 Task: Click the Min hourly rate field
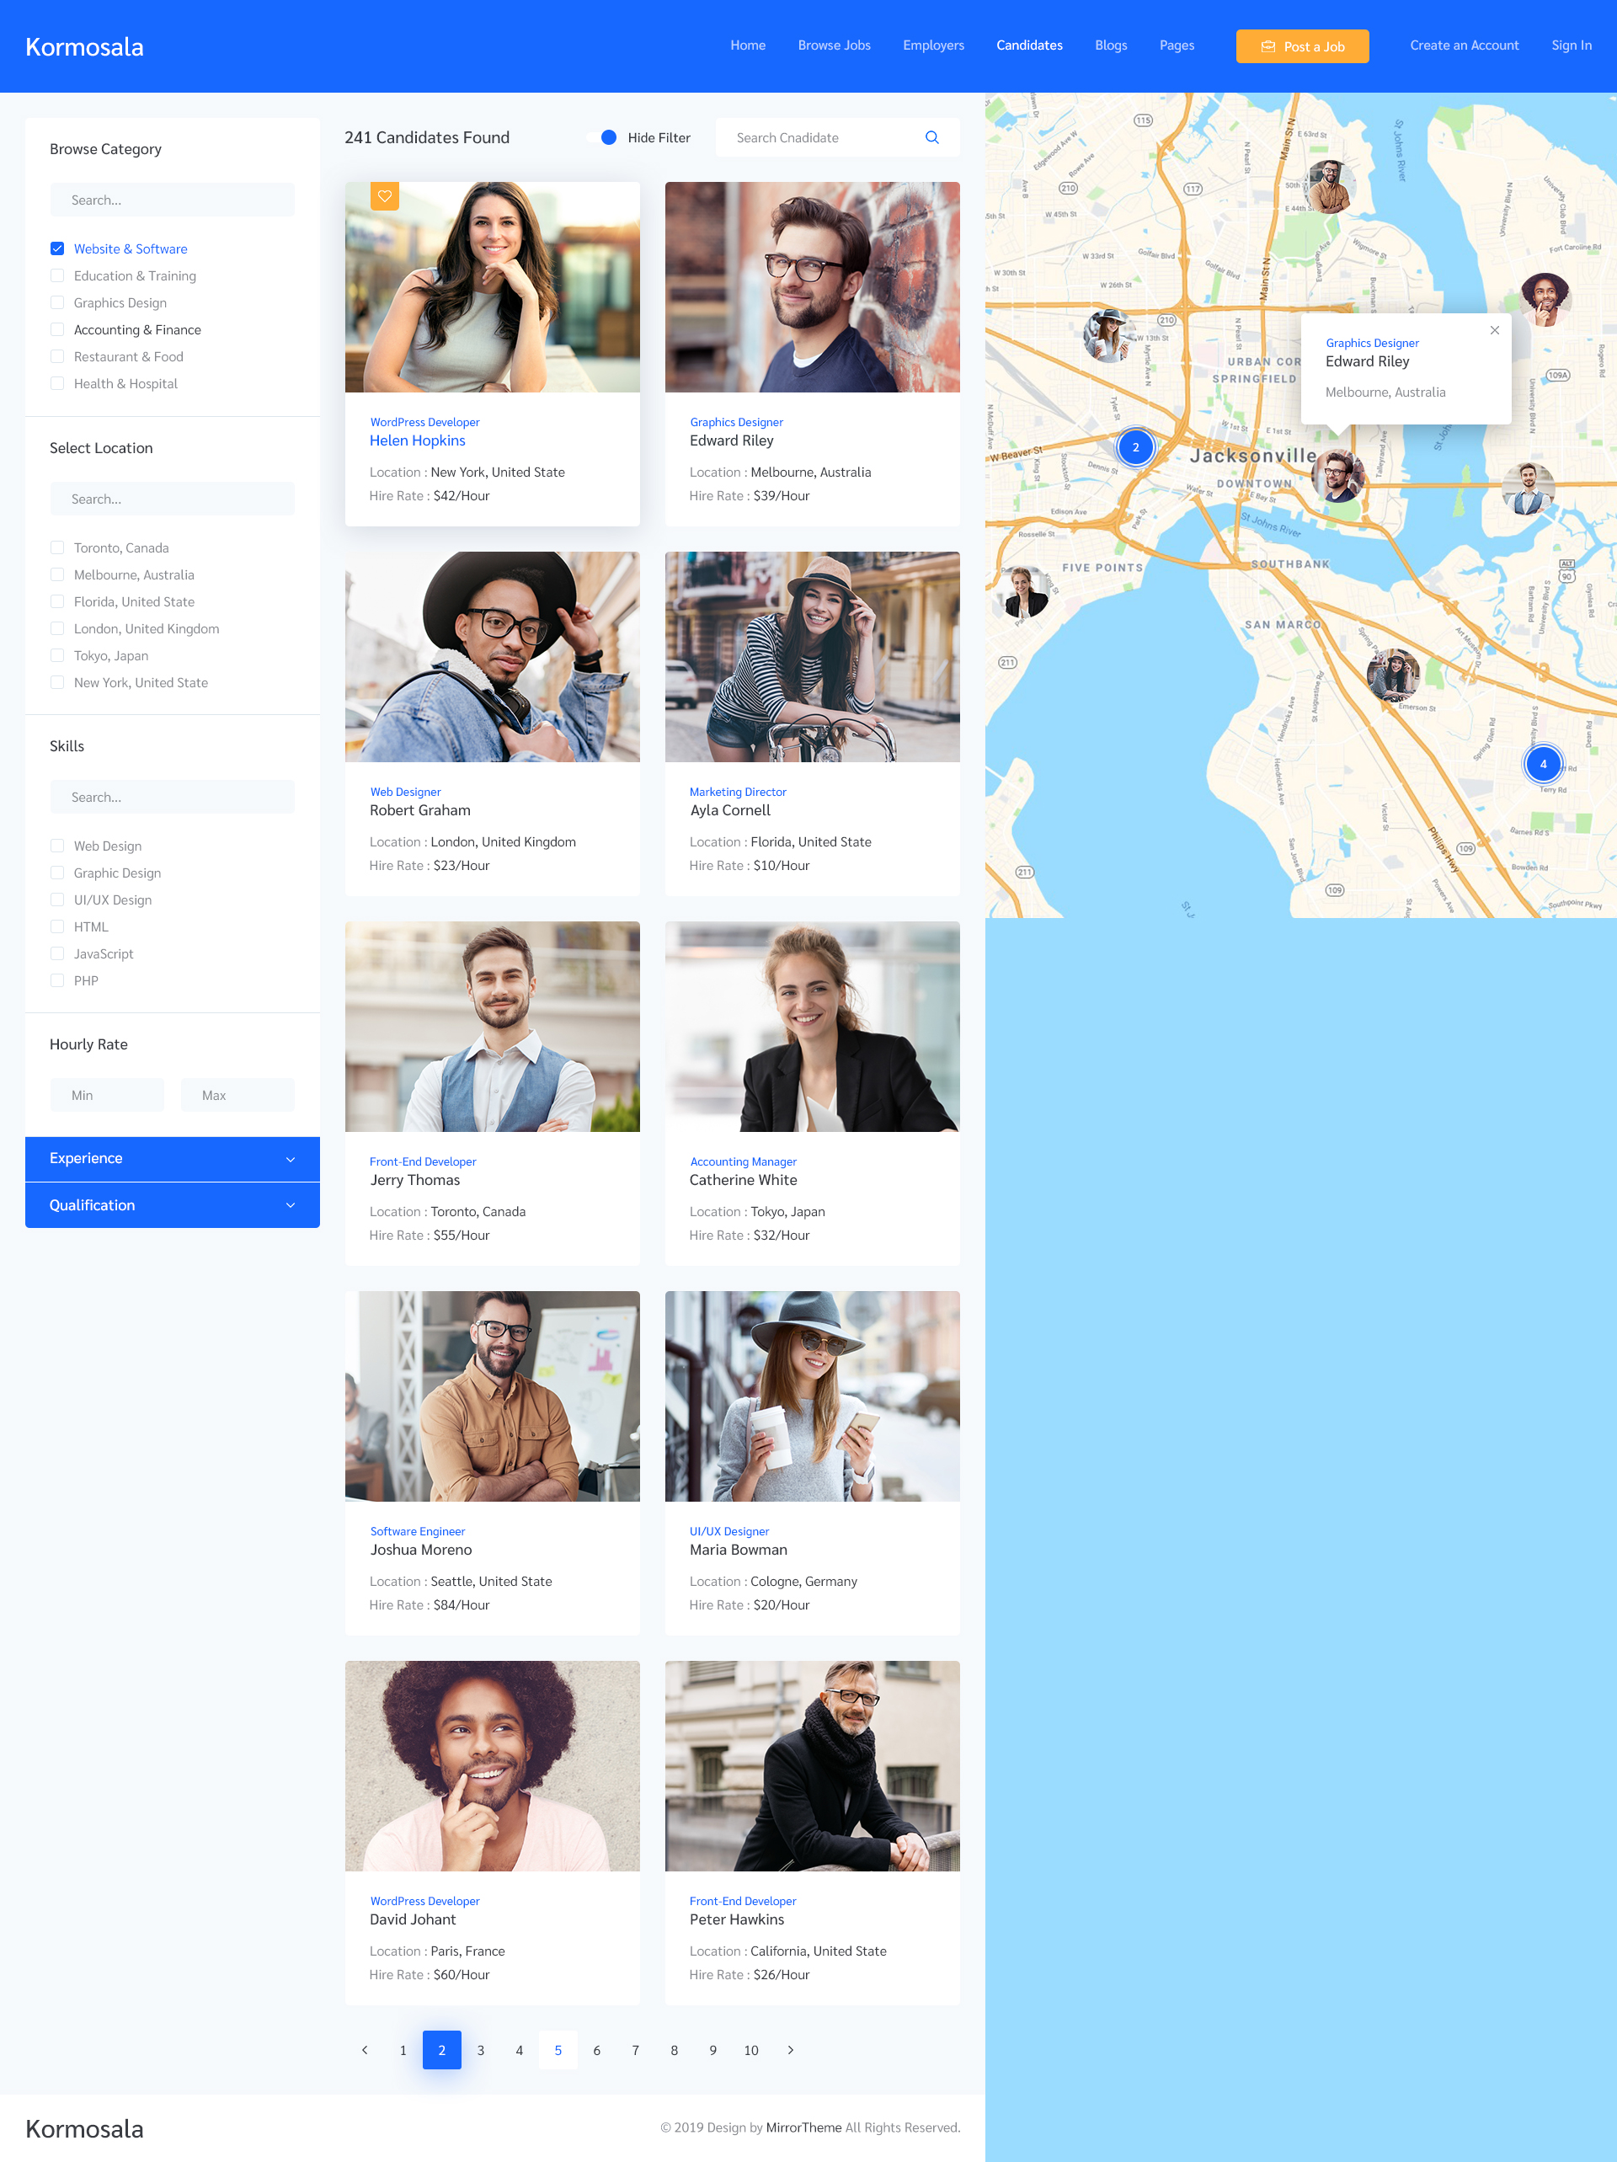pyautogui.click(x=108, y=1096)
